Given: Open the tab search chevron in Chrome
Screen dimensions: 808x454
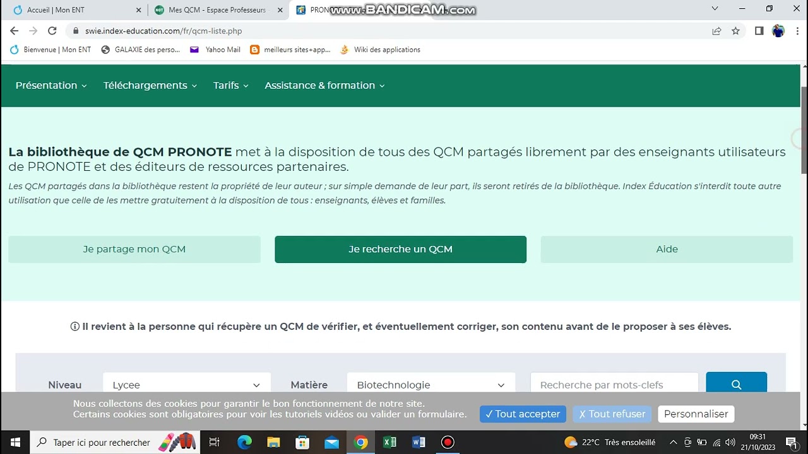Looking at the screenshot, I should [715, 9].
